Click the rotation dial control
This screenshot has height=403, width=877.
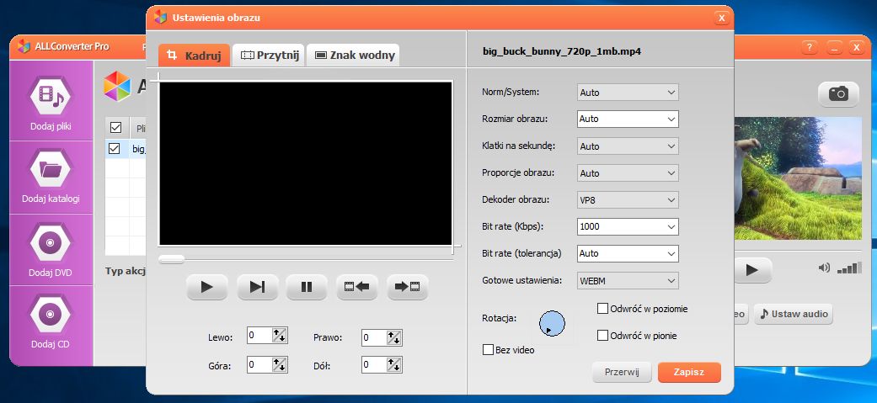pyautogui.click(x=552, y=324)
